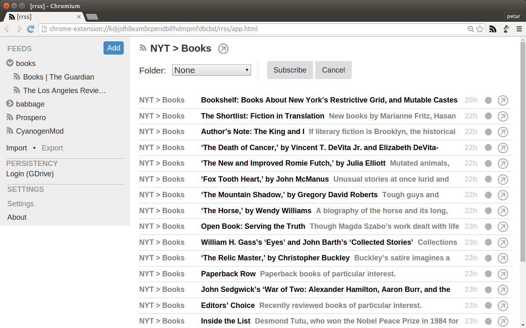Open the CyanogenMod feed
526x328 pixels.
39,131
